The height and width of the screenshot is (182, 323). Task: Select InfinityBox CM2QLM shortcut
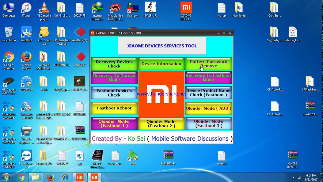coord(9,135)
